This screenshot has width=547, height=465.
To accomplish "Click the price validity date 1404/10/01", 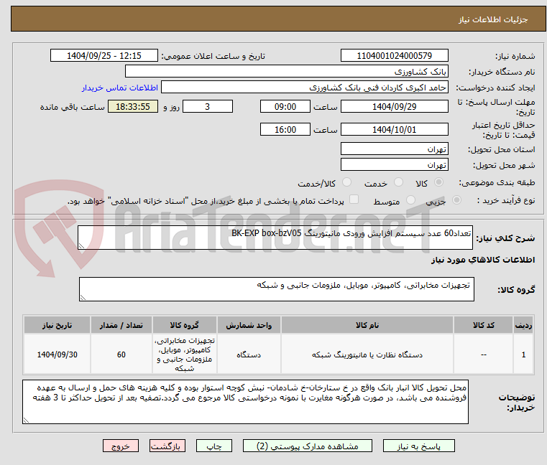I will click(x=394, y=130).
